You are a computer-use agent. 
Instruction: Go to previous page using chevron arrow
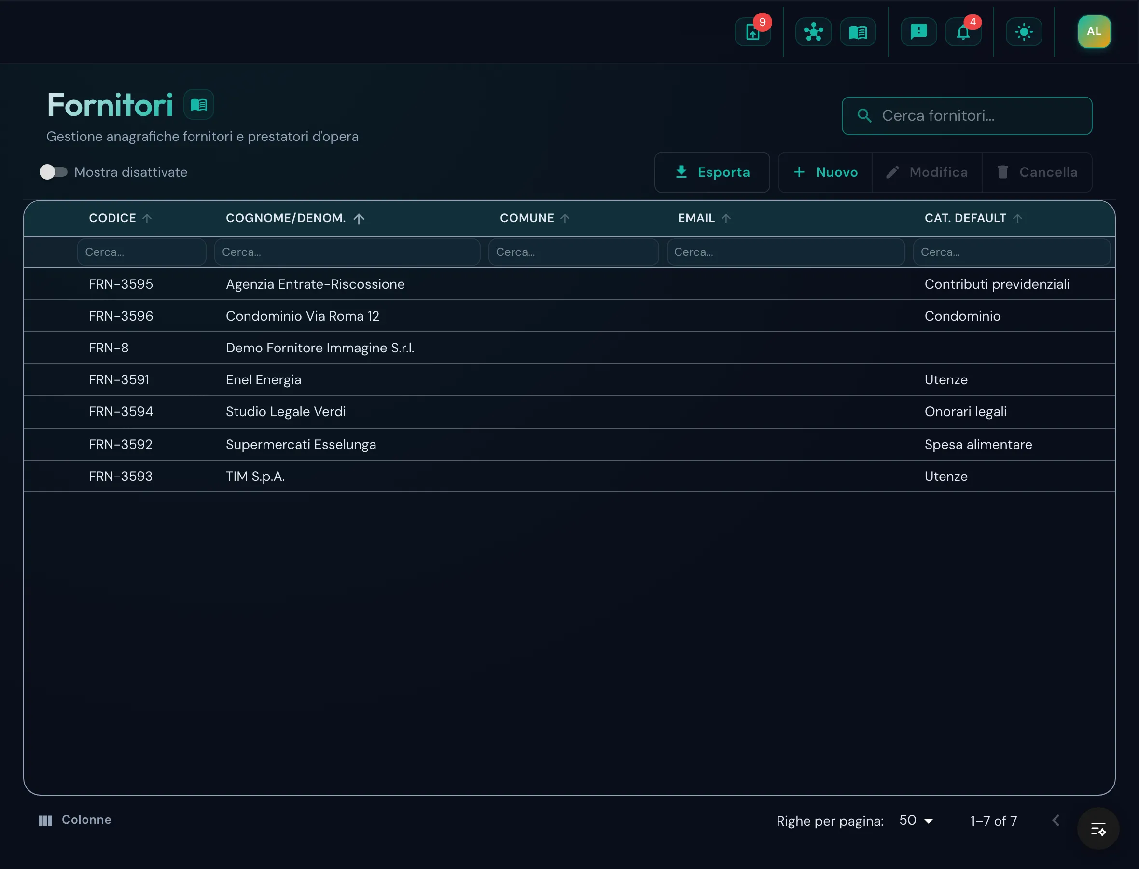(x=1056, y=820)
